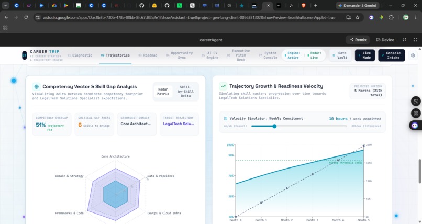The image size is (422, 224).
Task: Click the weekly commitment slider handle
Action: coord(274,126)
